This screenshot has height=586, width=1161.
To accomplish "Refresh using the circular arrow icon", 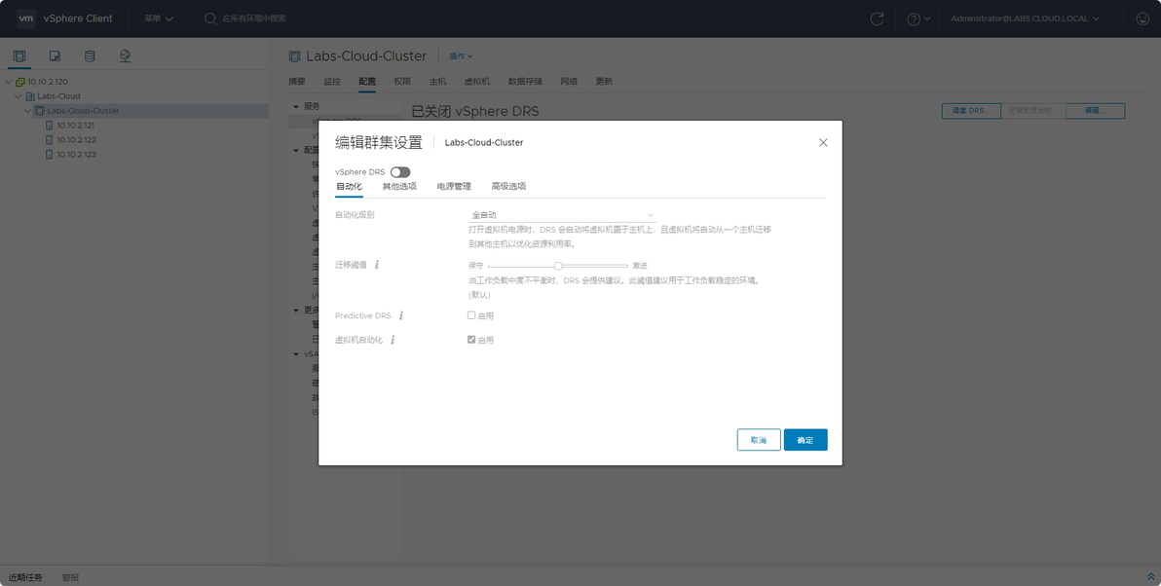I will (877, 18).
